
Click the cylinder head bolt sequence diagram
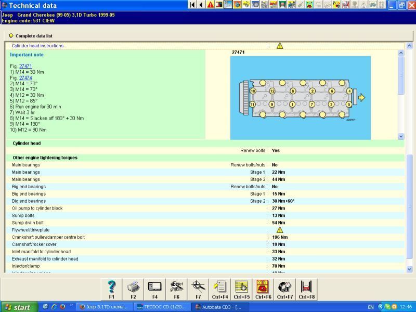[300, 98]
